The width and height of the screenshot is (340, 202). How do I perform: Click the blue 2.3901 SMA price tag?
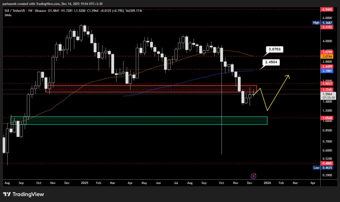tap(327, 71)
